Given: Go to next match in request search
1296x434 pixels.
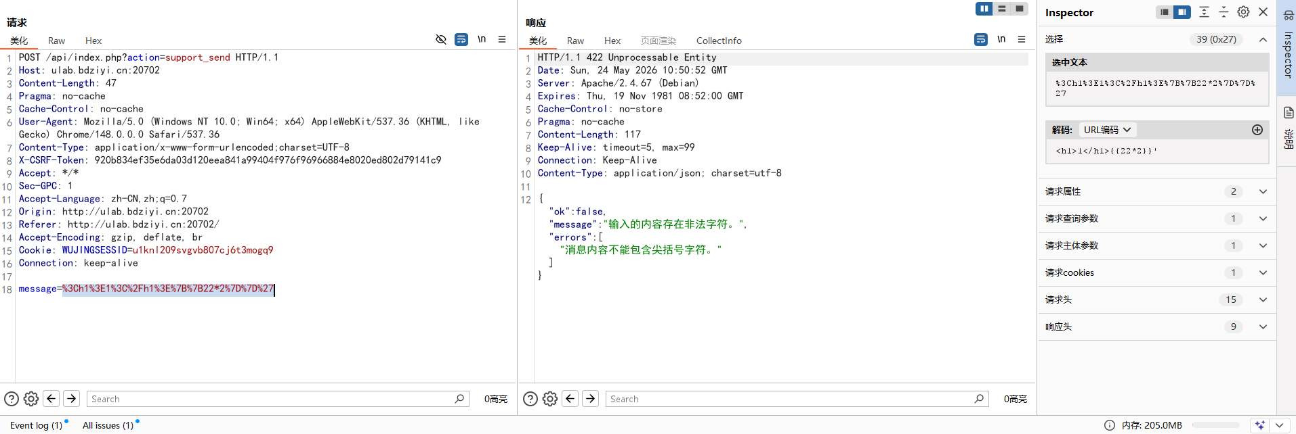Looking at the screenshot, I should tap(72, 398).
